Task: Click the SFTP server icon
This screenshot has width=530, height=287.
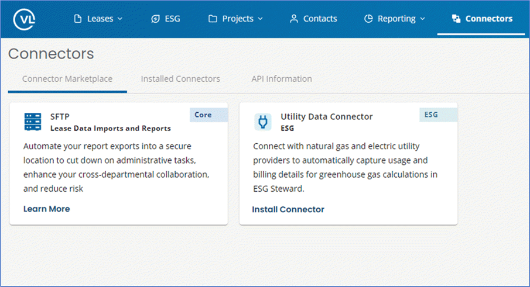Action: coord(33,122)
